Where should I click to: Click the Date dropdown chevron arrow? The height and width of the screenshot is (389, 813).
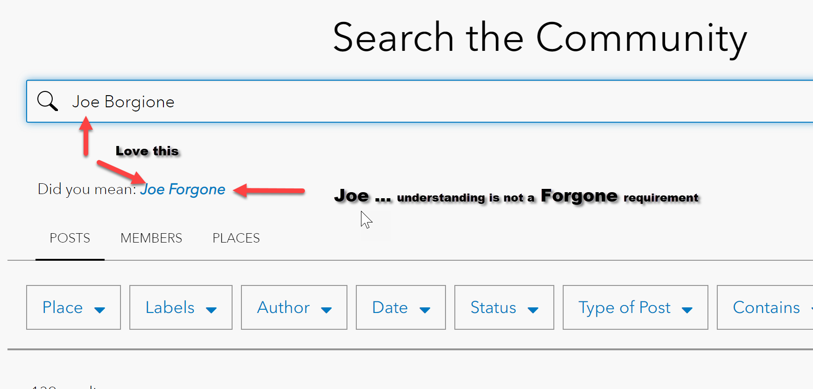[425, 309]
